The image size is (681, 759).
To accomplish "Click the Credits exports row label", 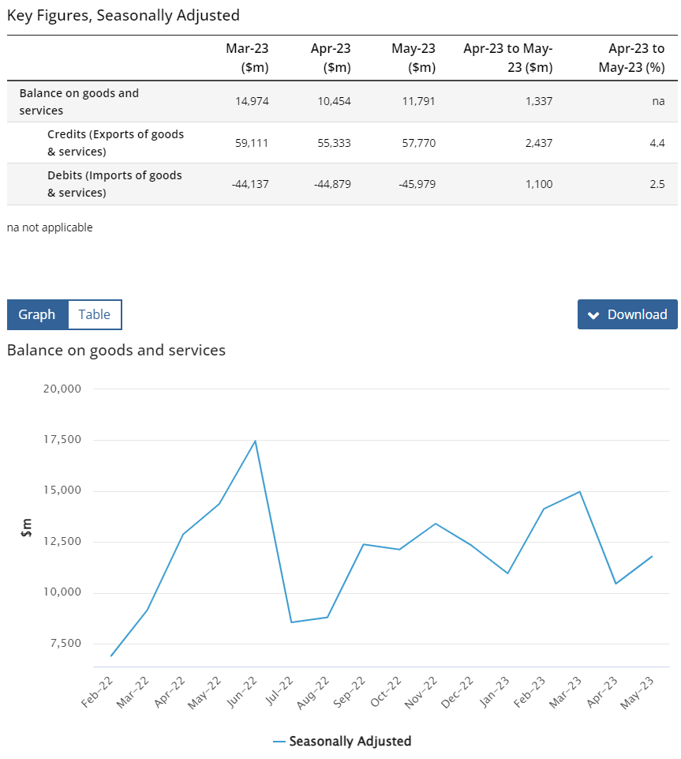I will (115, 143).
